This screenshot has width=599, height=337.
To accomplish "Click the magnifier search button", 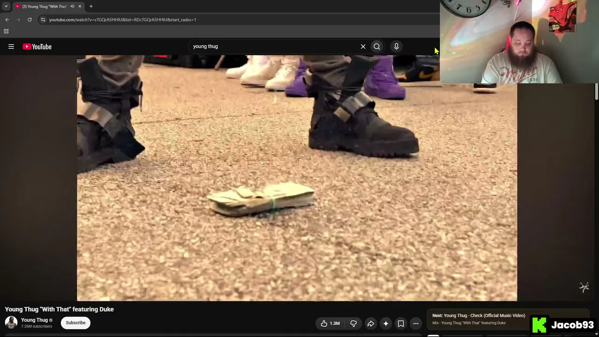I will (377, 46).
